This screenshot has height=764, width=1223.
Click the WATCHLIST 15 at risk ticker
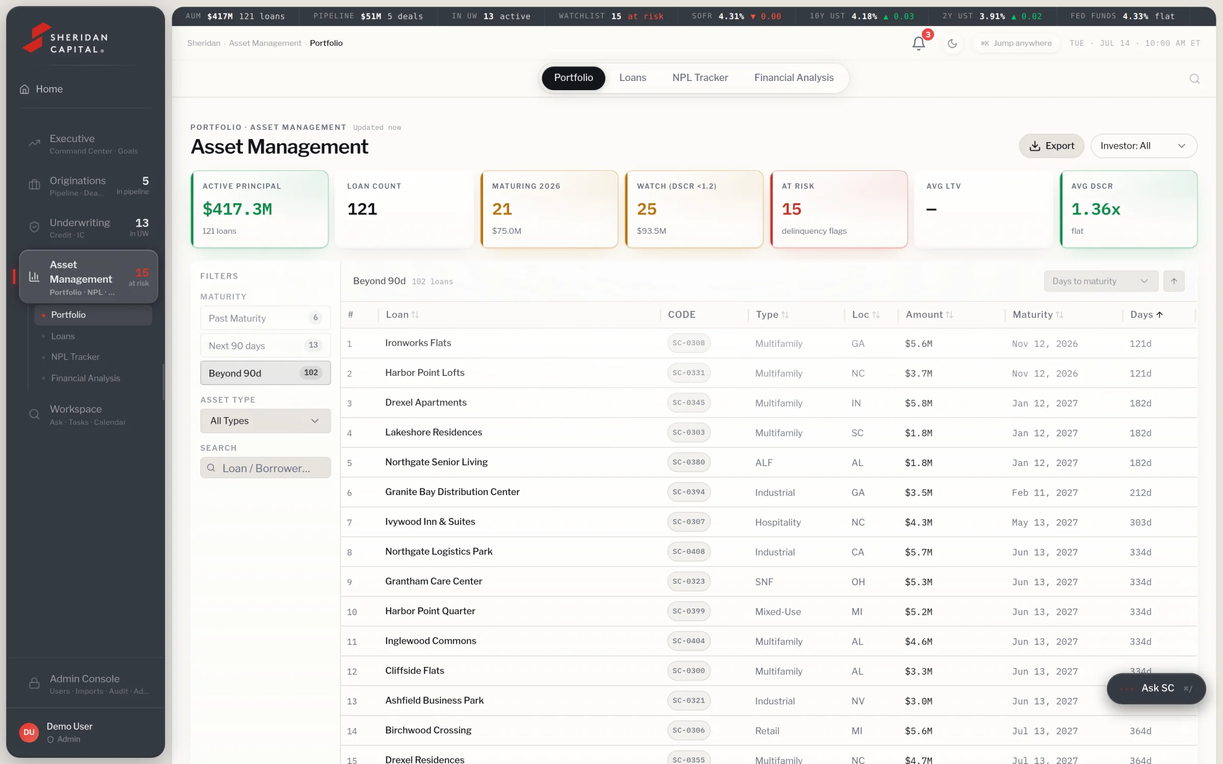point(610,16)
